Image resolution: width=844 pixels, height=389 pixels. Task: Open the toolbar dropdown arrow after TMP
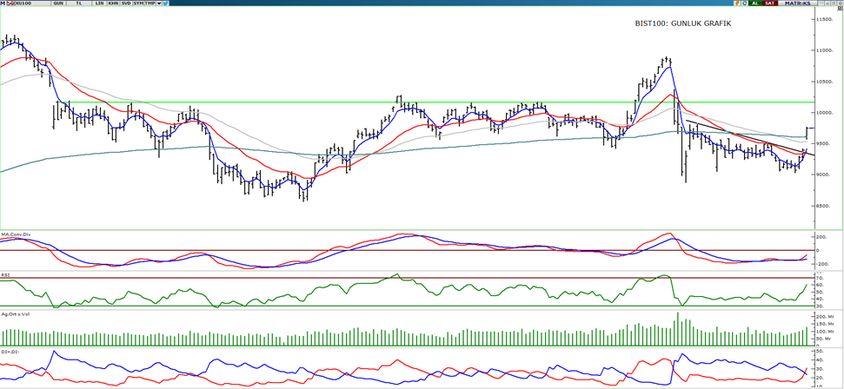158,3
